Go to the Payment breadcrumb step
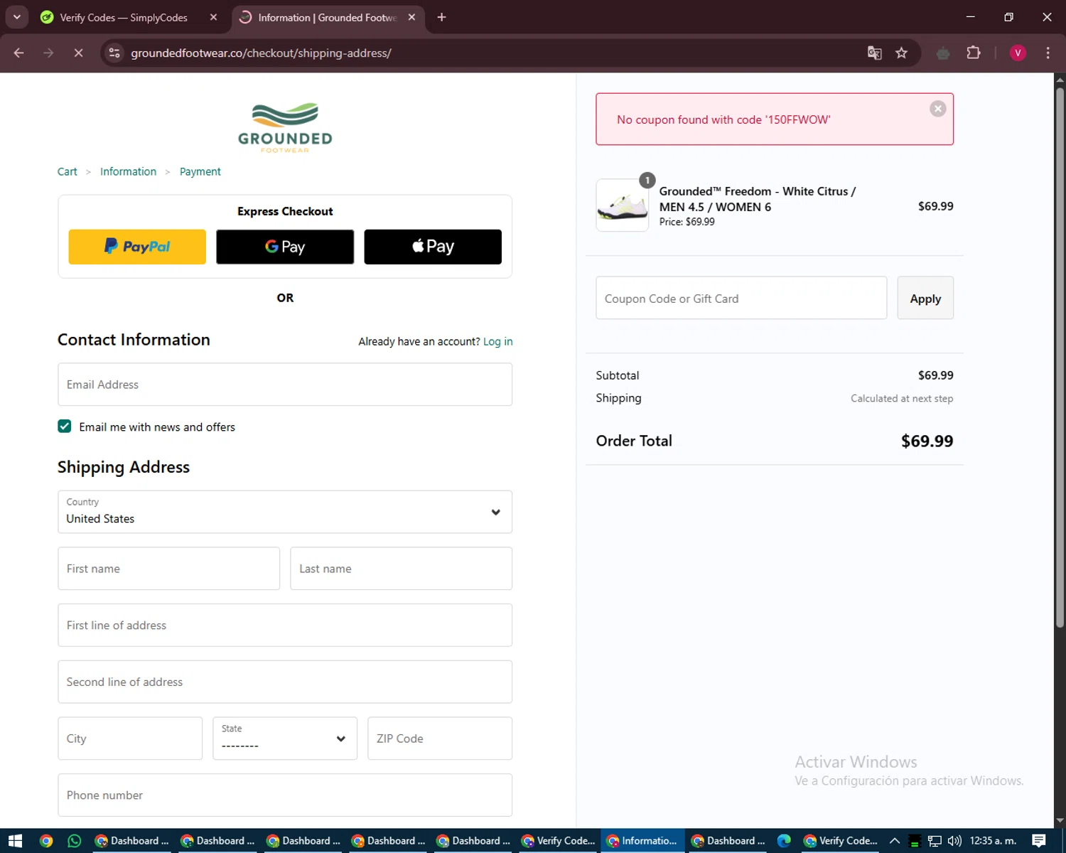 pos(200,171)
